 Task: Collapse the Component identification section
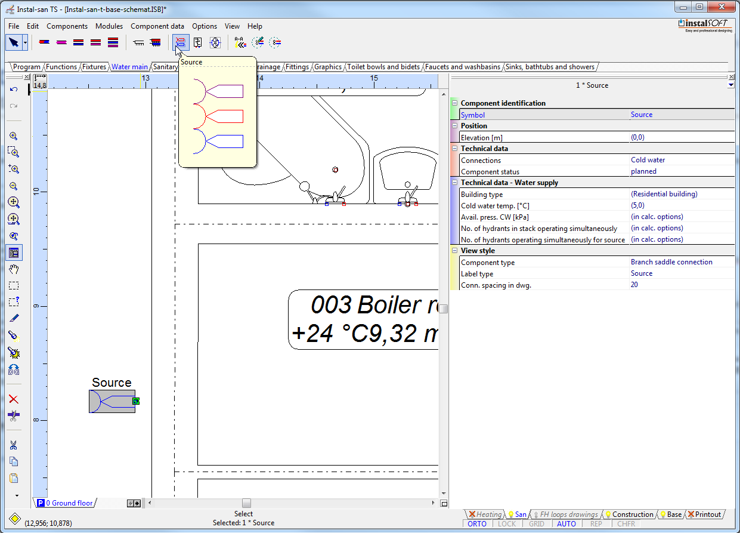(x=454, y=103)
